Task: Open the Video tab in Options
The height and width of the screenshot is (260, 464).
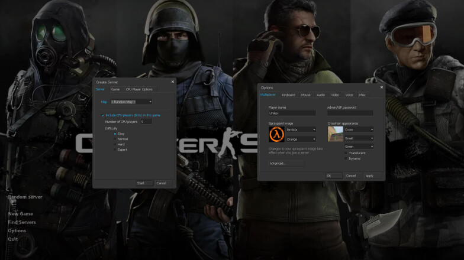Action: point(335,95)
